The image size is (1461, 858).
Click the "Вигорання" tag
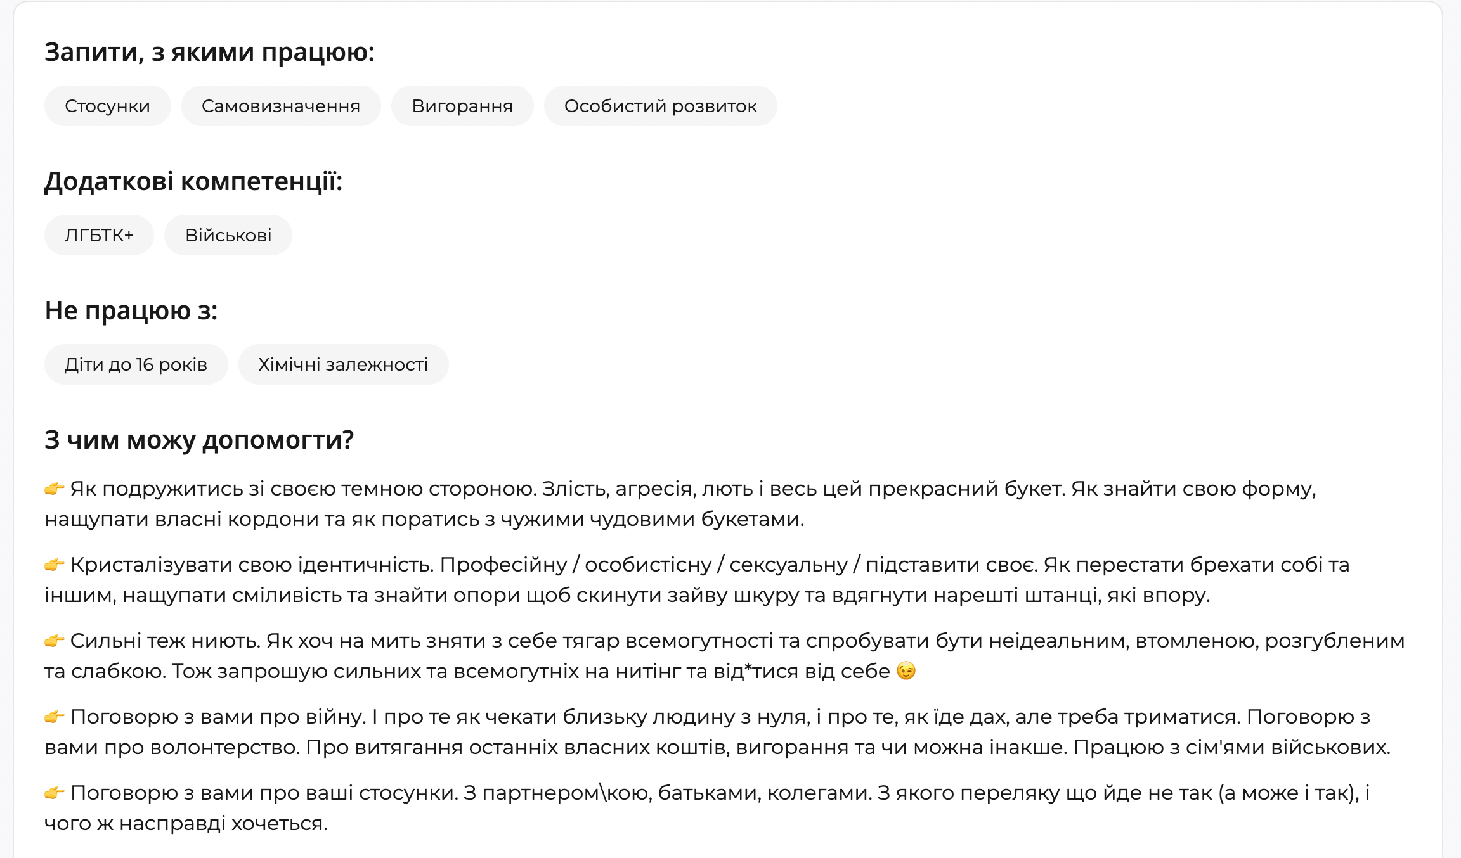[x=462, y=106]
